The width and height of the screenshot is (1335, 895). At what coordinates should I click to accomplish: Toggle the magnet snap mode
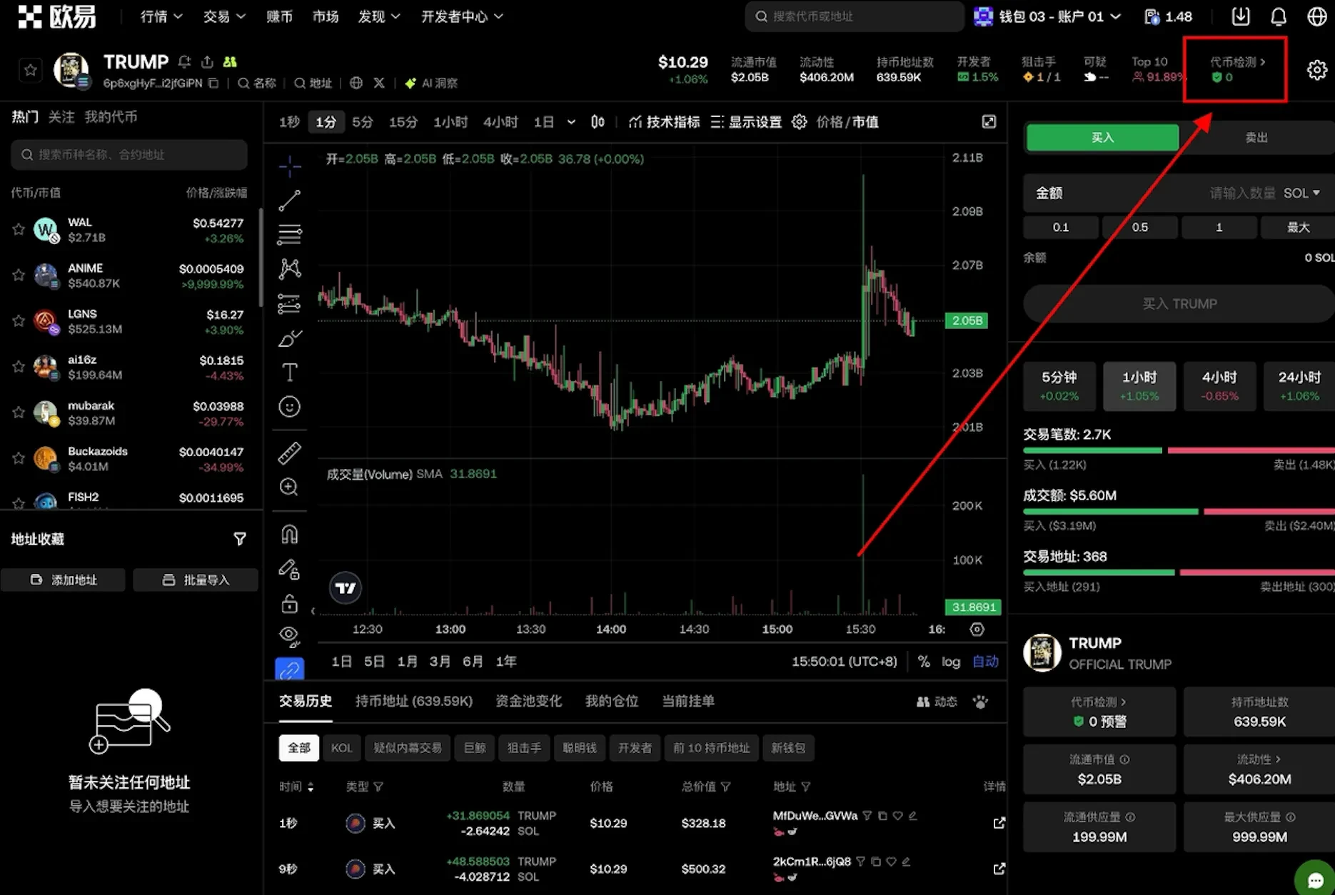click(289, 535)
